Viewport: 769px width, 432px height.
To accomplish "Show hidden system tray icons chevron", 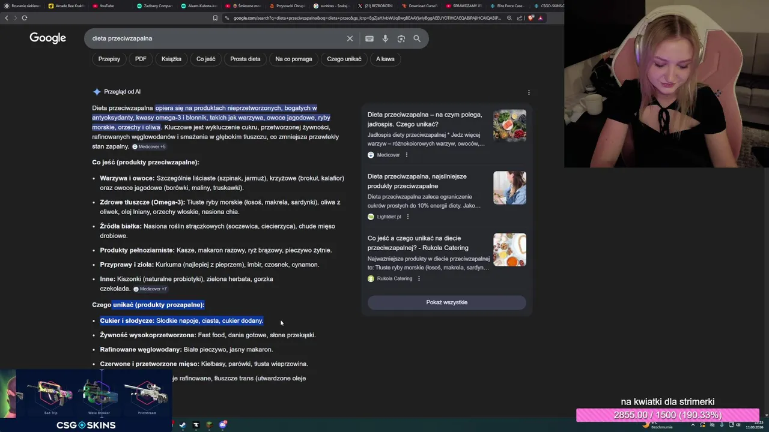I will point(693,425).
